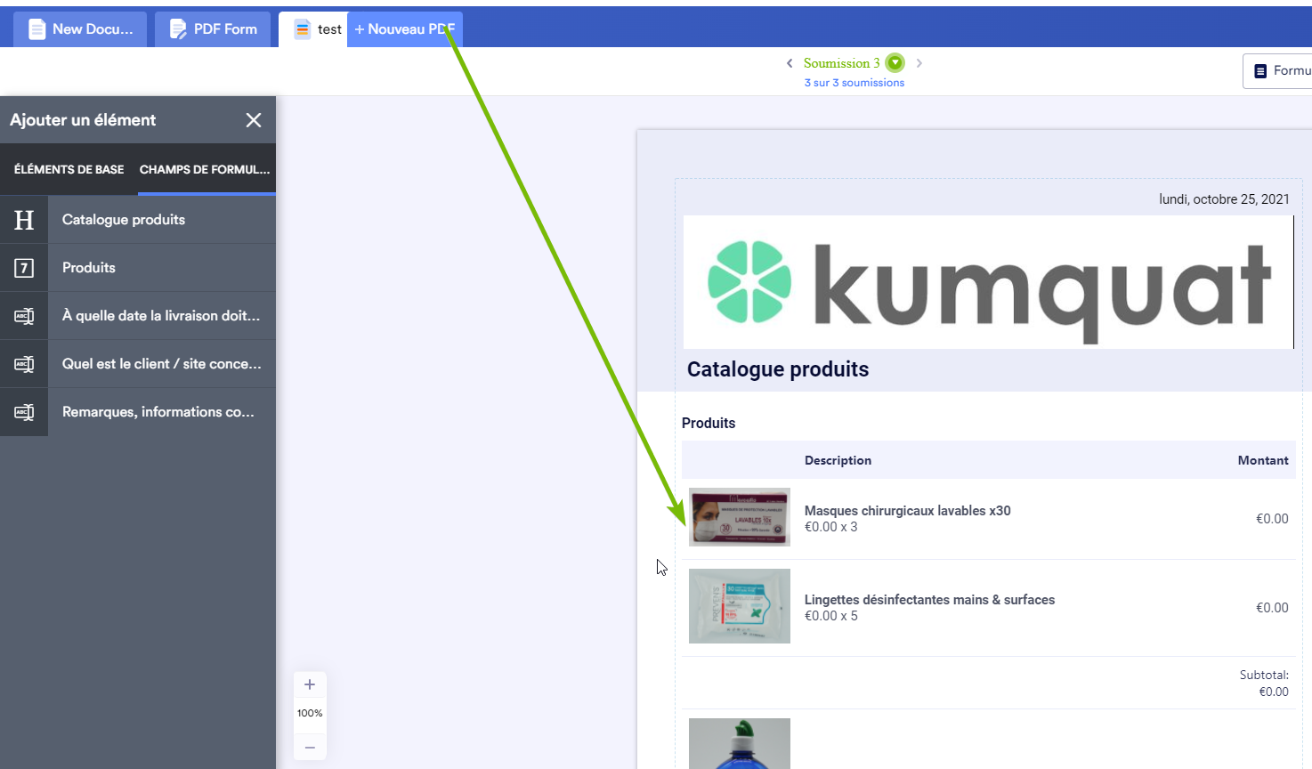1312x769 pixels.
Task: Open the Soumission 3 green dropdown
Action: click(895, 63)
